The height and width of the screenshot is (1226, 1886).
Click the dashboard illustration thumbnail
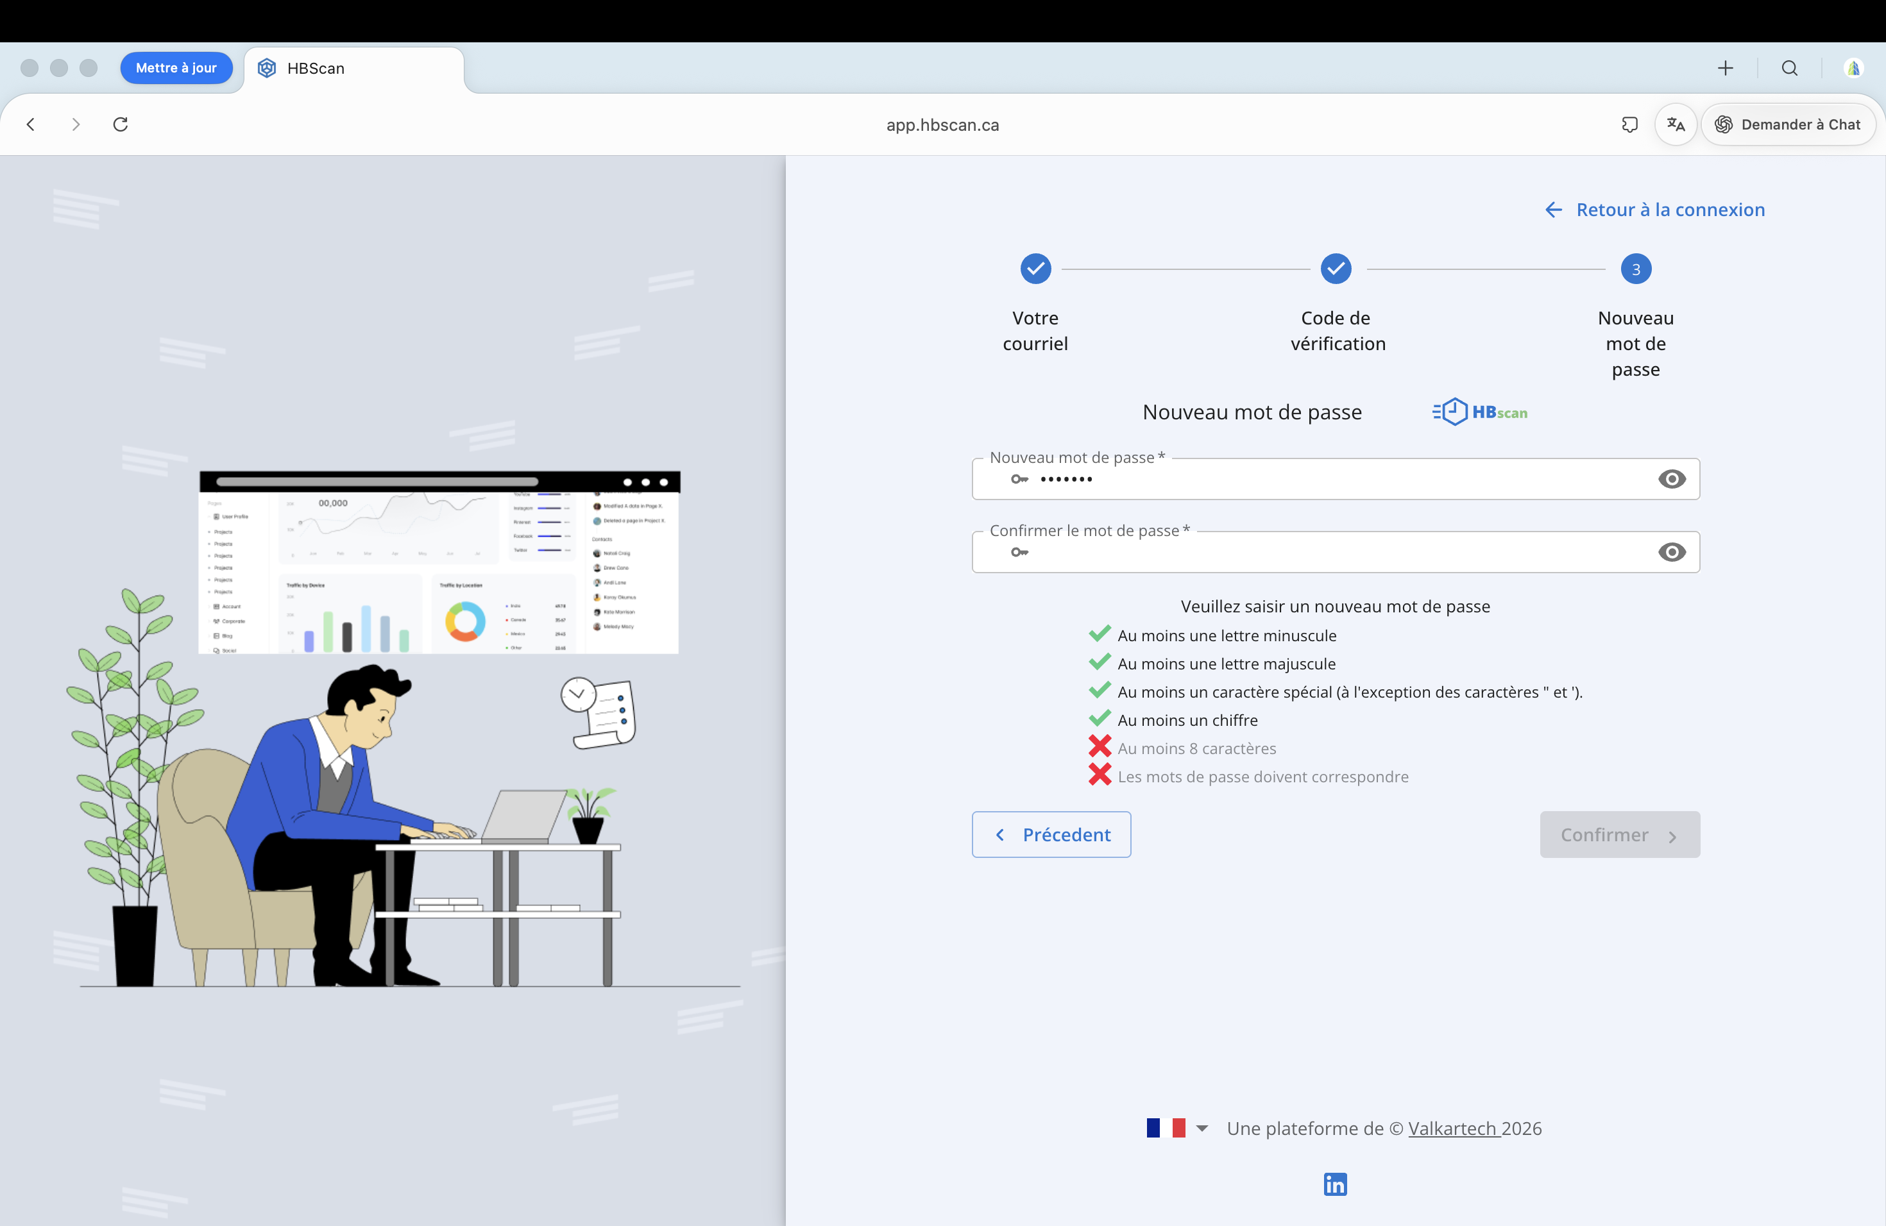[439, 562]
